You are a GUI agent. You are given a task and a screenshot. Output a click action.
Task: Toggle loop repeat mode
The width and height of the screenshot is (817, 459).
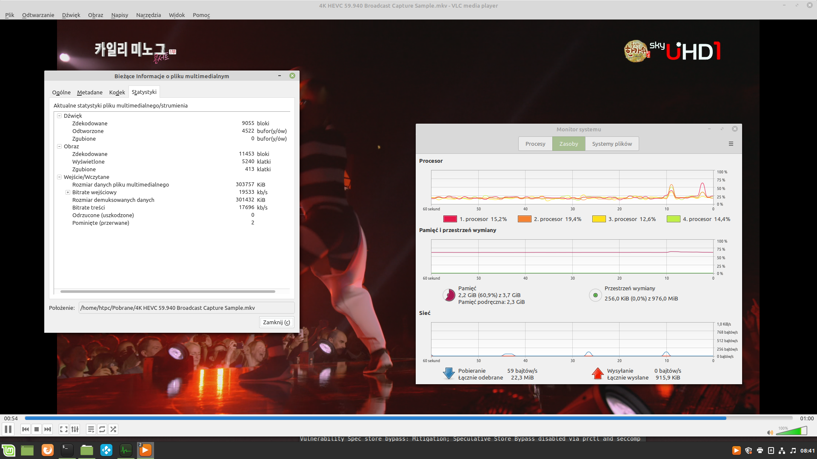coord(102,429)
